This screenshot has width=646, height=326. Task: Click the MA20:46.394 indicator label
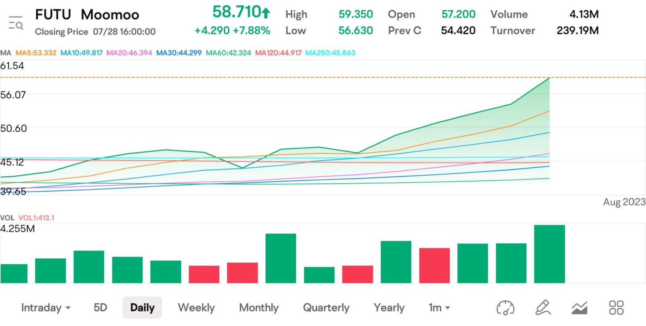coord(129,53)
